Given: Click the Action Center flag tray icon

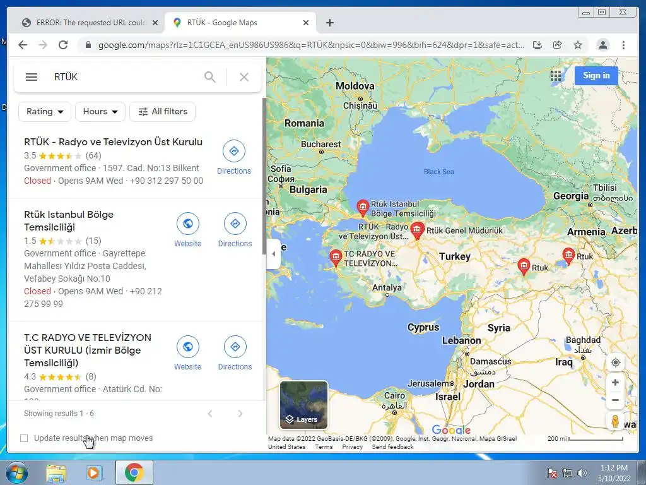Looking at the screenshot, I should pos(551,473).
